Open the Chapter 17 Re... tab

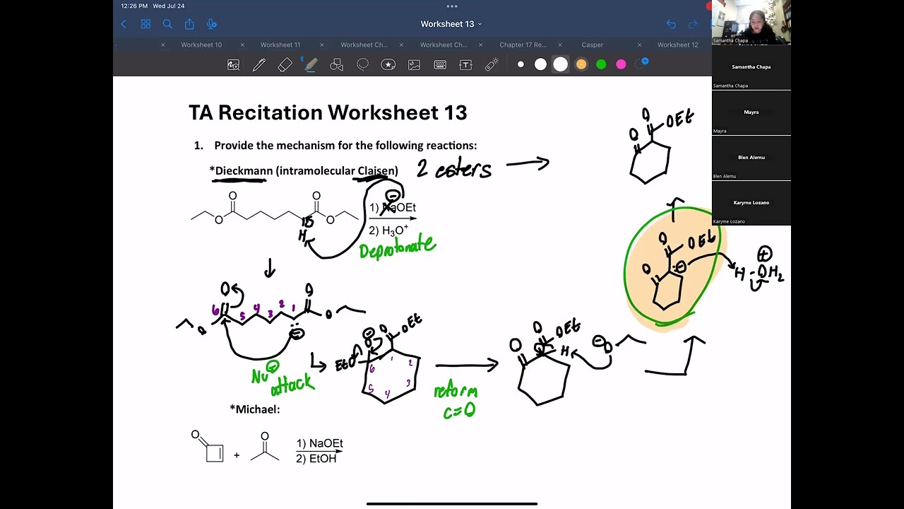tap(523, 45)
